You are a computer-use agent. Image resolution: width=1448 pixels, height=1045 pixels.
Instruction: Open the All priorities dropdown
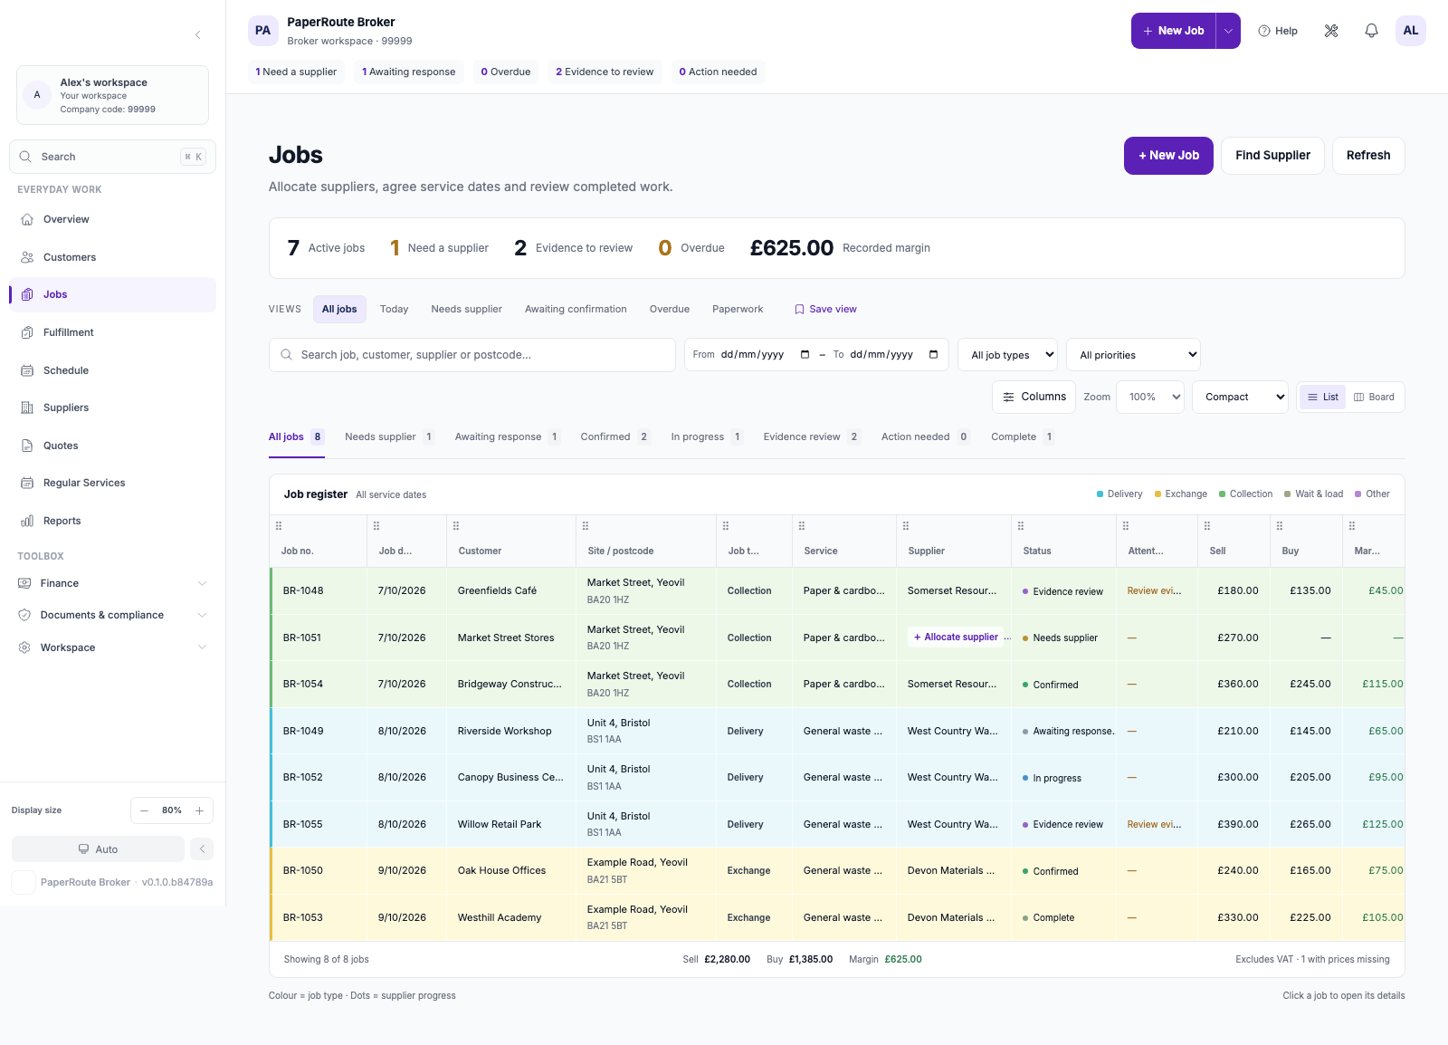[1134, 355]
